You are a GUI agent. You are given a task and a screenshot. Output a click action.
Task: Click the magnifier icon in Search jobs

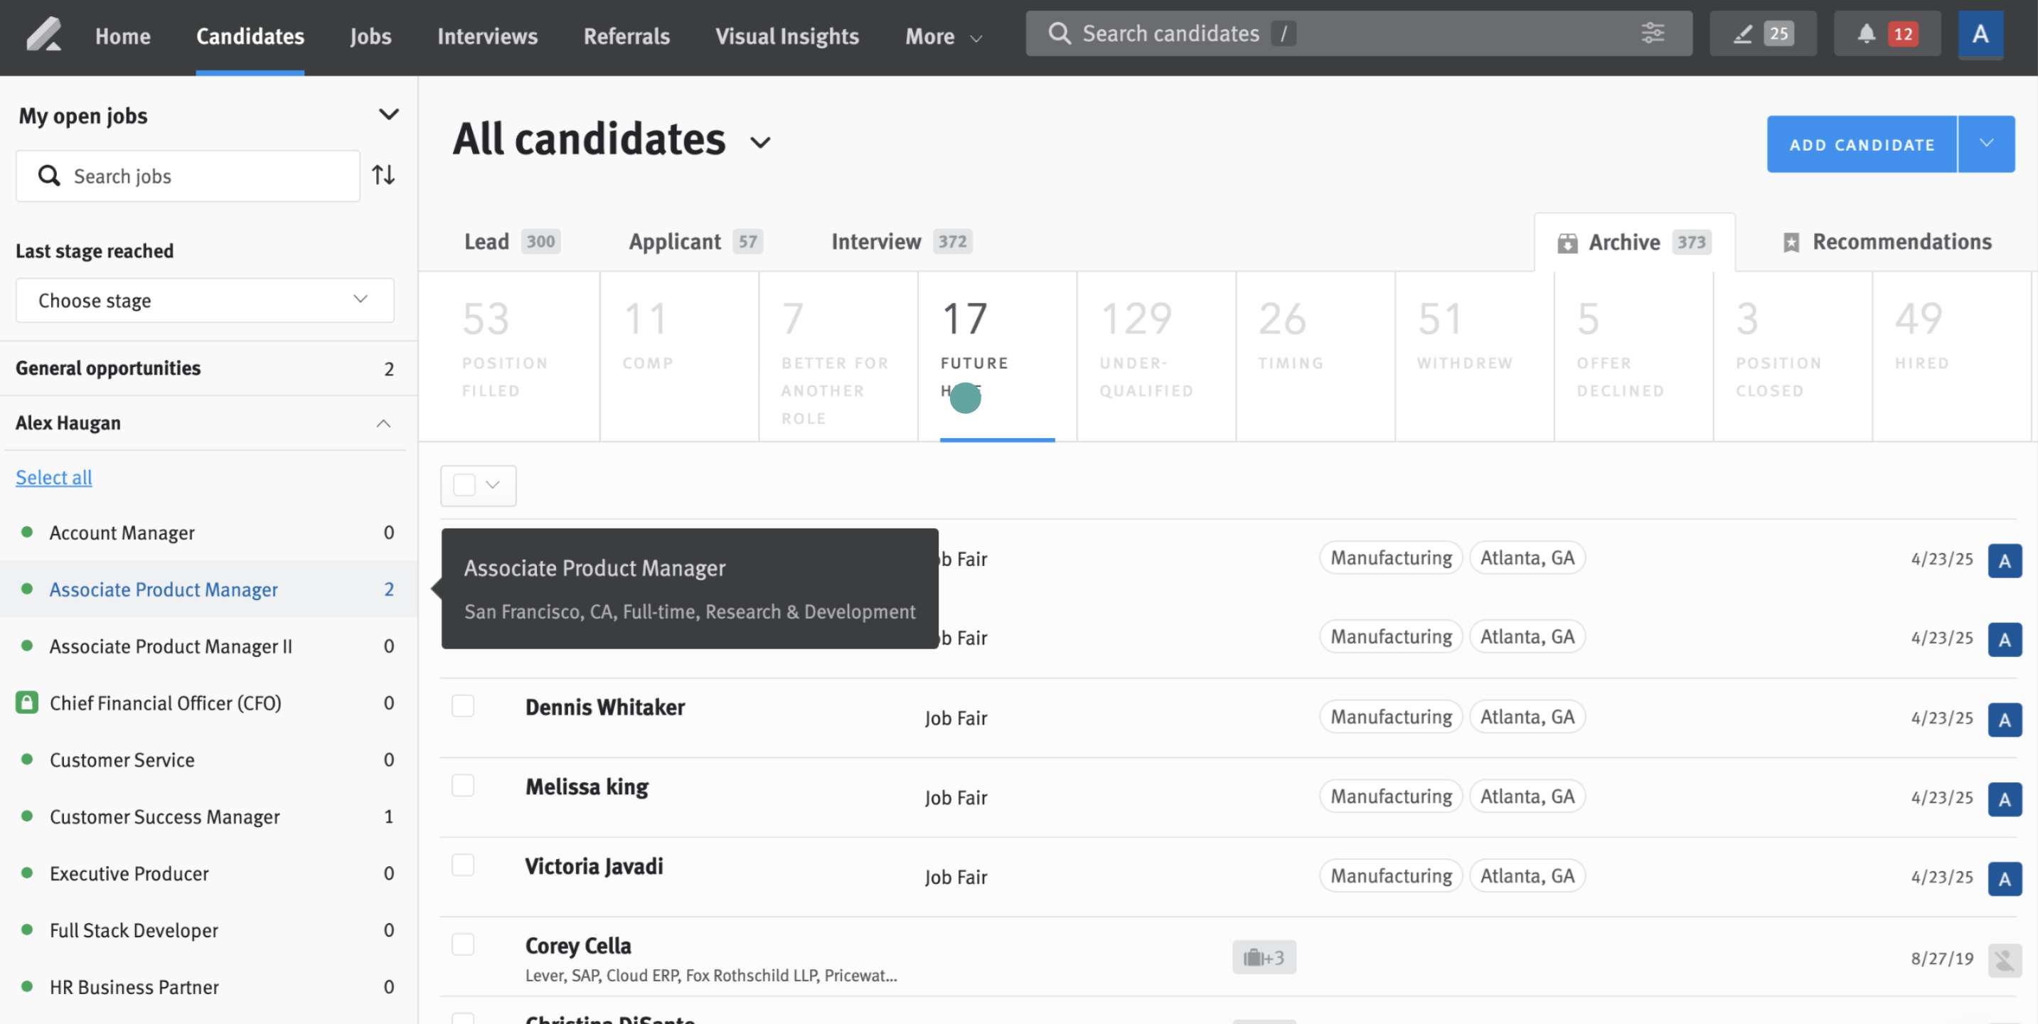[x=49, y=176]
